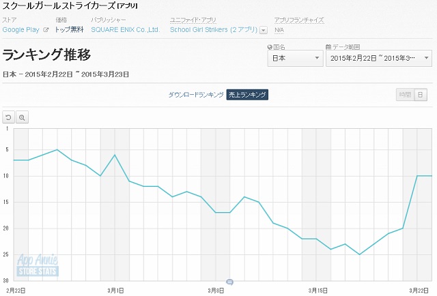Click the external link icon beside Google Play
Screen dimensions: 437x296
tap(46, 30)
